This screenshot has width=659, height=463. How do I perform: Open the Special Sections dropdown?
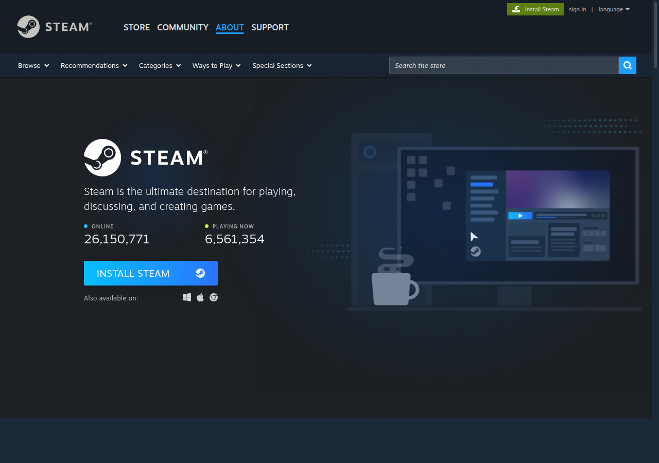(x=282, y=65)
